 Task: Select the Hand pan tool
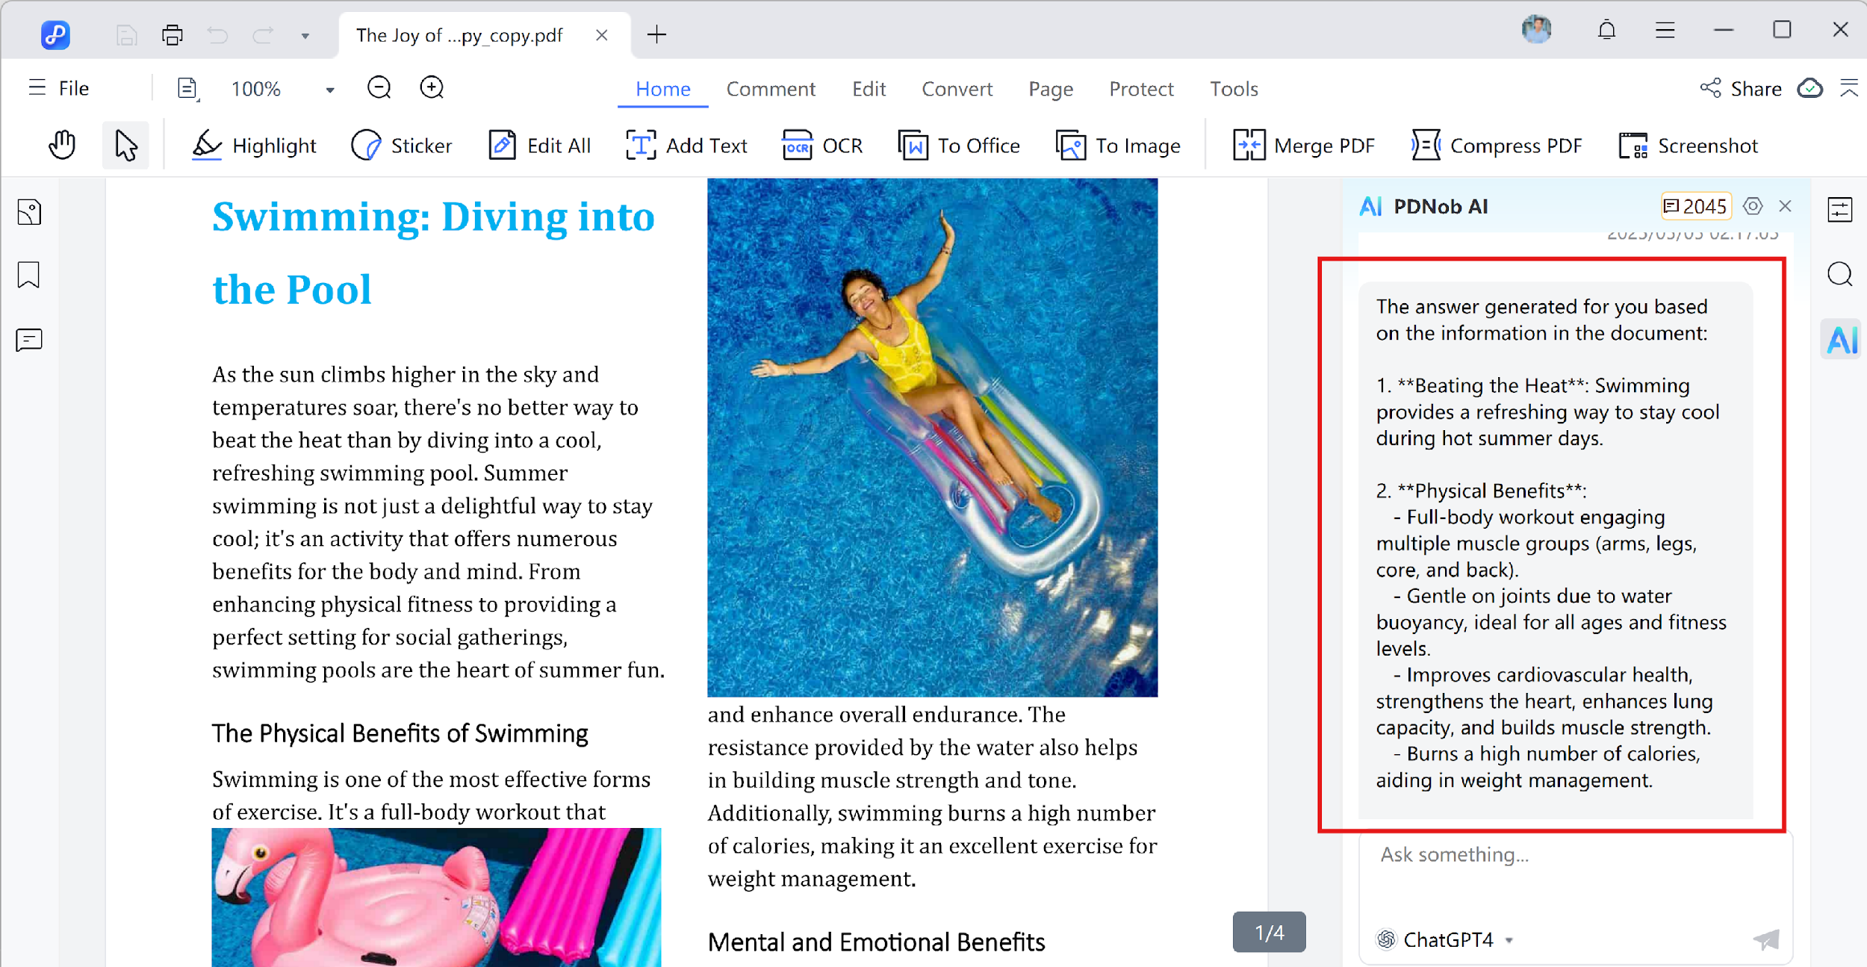point(62,145)
